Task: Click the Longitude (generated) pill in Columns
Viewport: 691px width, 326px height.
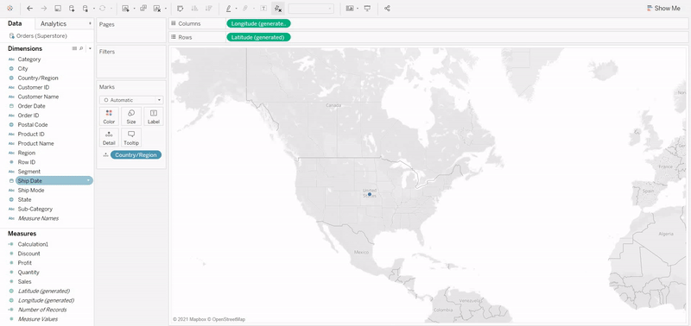Action: click(x=258, y=24)
